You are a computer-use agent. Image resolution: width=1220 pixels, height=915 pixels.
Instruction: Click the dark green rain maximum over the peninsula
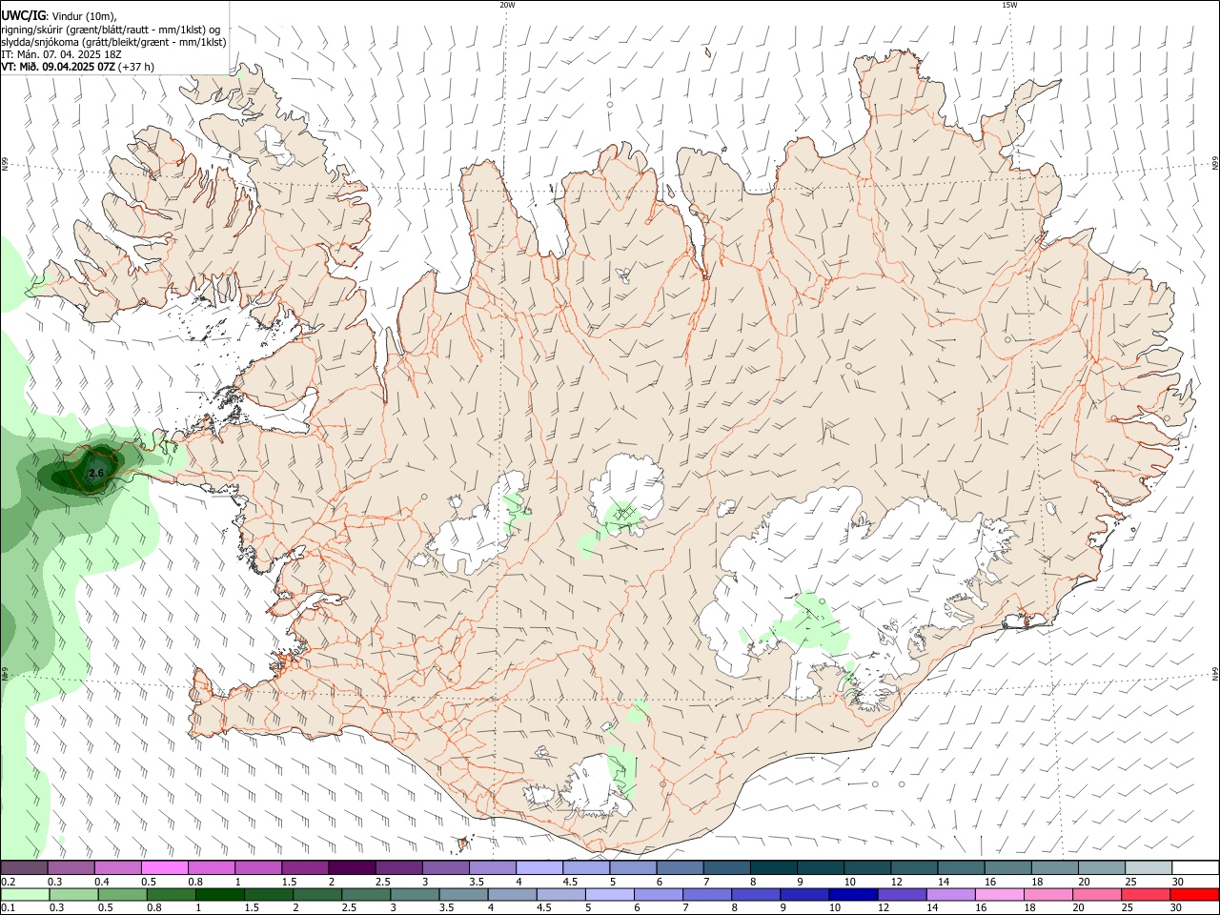(84, 469)
